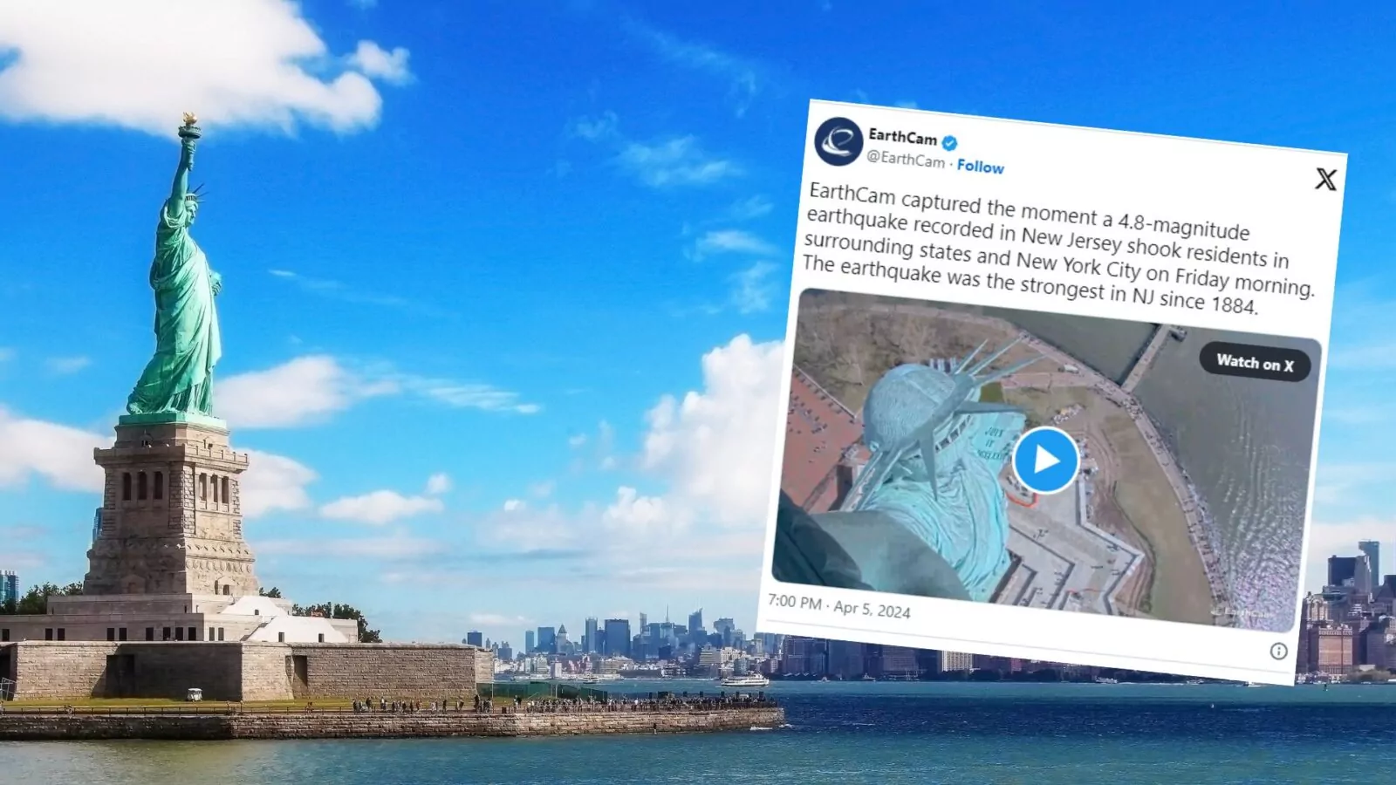Screen dimensions: 1396x785
Task: Open the EarthCam profile avatar
Action: 838,141
